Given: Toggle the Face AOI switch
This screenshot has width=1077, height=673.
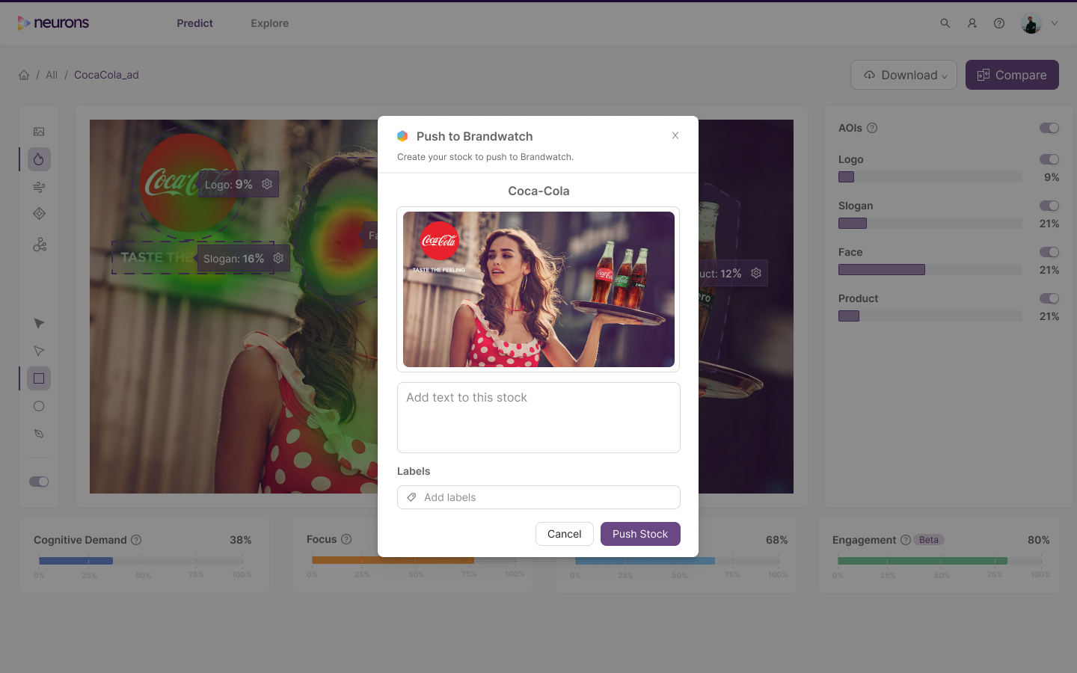Looking at the screenshot, I should coord(1049,252).
